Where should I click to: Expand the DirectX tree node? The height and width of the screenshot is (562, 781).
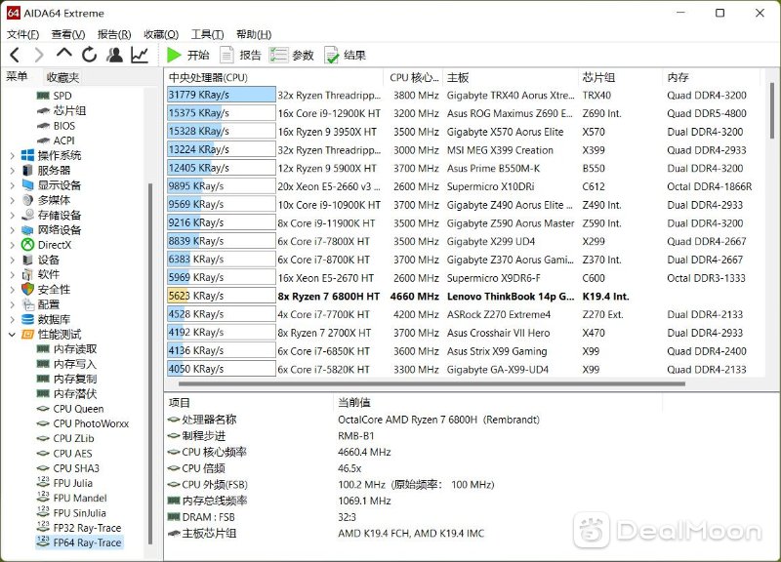tap(12, 246)
